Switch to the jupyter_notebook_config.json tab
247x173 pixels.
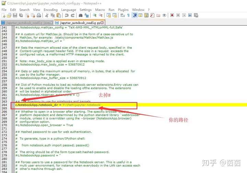click(27, 23)
